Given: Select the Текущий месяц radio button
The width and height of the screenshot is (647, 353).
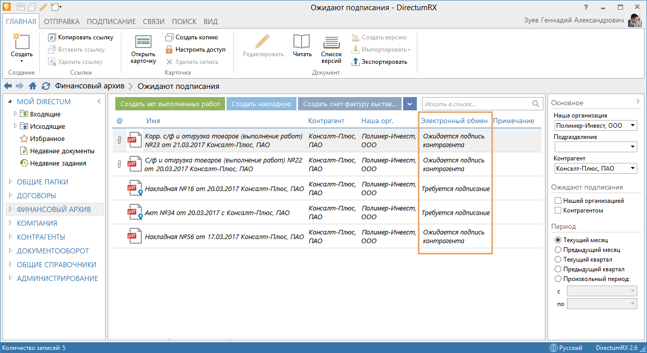Looking at the screenshot, I should click(558, 240).
